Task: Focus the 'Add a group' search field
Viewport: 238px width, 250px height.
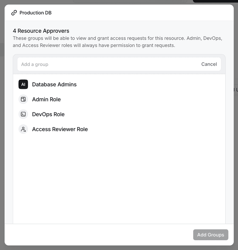Action: pyautogui.click(x=108, y=64)
